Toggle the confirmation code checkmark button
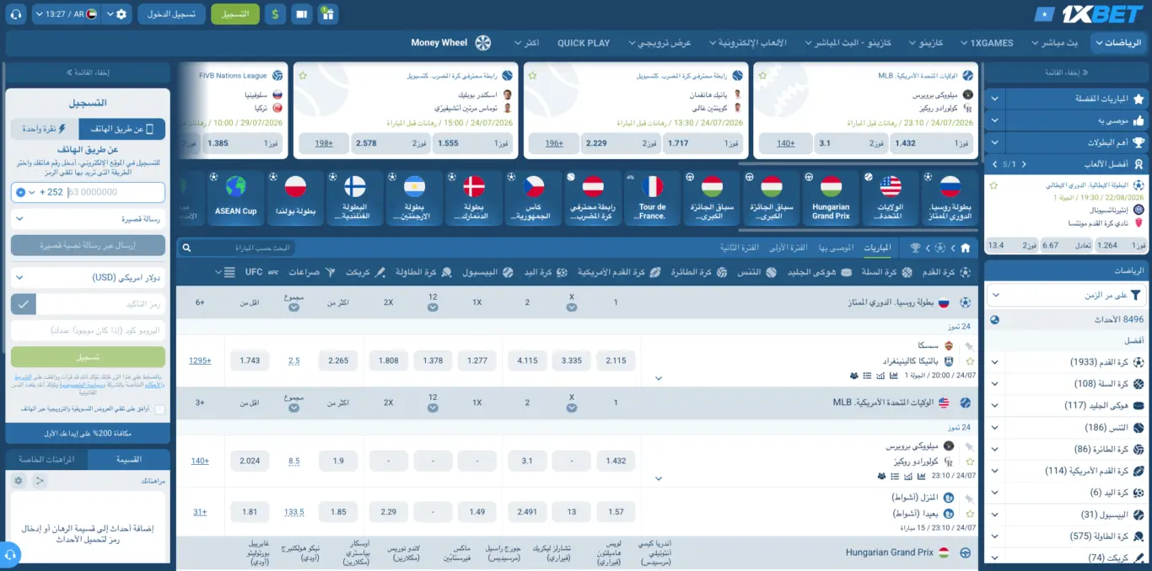The height and width of the screenshot is (571, 1152). coord(24,304)
